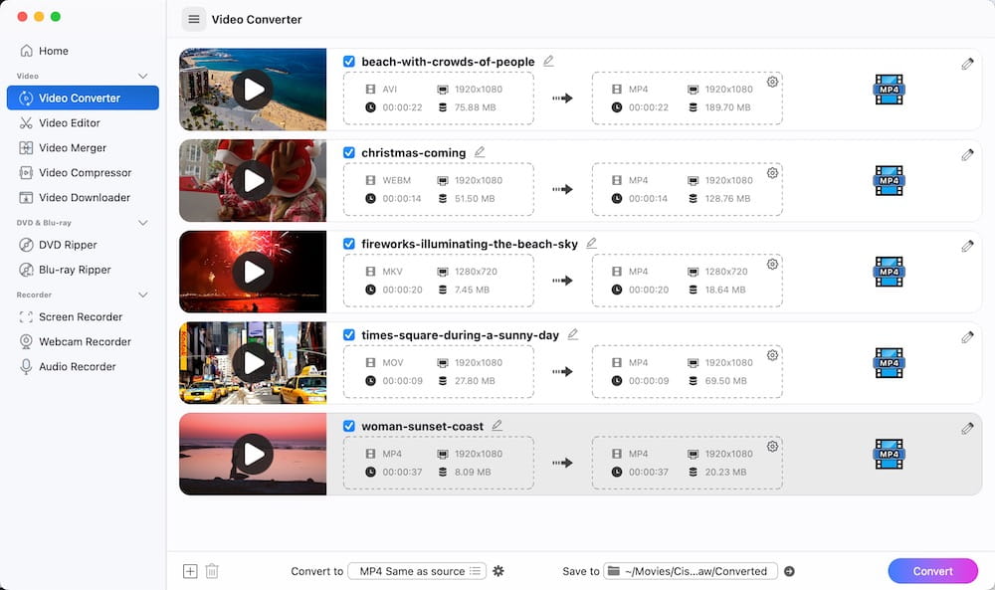The image size is (995, 590).
Task: Click MP4 format icon for fireworks video
Action: 889,272
